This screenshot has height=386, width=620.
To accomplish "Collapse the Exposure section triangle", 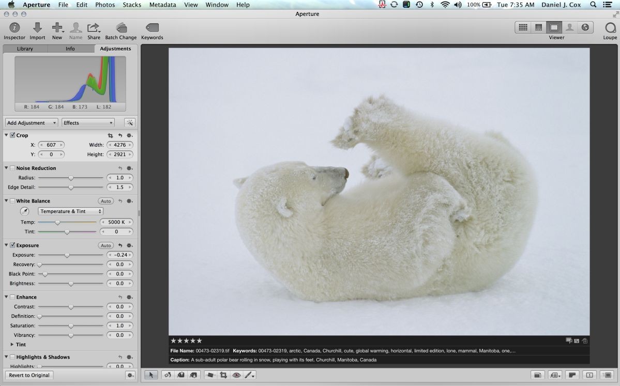I will pos(6,245).
